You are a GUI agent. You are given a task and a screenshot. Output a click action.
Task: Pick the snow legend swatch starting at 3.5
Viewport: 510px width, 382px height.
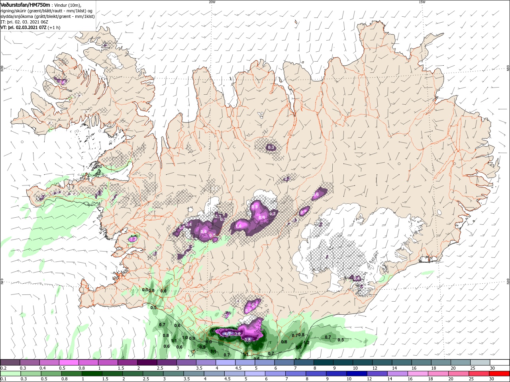click(206, 363)
